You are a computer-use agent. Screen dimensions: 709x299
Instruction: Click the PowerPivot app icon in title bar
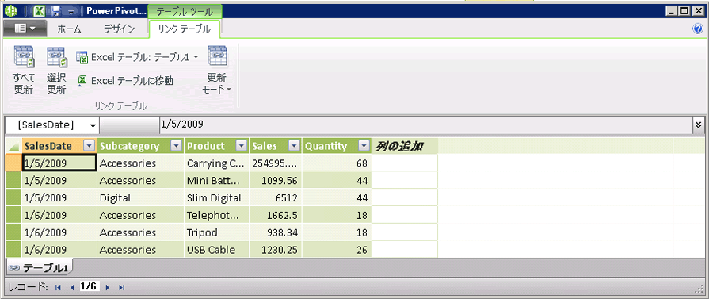click(x=11, y=10)
